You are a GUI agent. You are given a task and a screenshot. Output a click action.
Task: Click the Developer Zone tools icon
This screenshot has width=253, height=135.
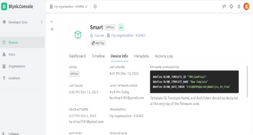pyautogui.click(x=4, y=22)
